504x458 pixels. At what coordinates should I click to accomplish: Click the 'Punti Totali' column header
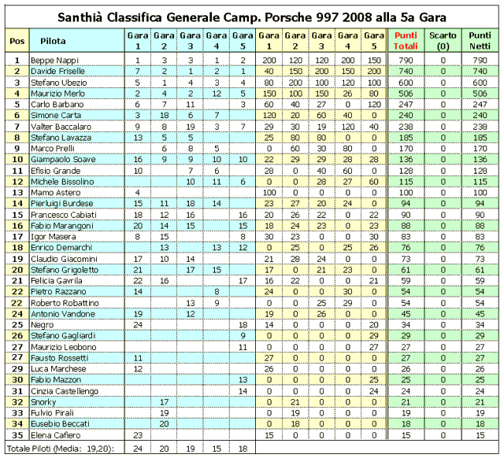(x=406, y=41)
